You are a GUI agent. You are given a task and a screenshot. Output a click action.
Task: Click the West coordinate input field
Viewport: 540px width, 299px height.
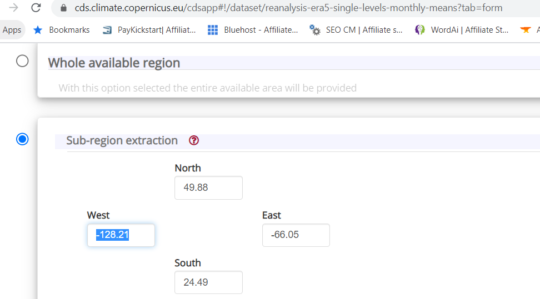121,235
